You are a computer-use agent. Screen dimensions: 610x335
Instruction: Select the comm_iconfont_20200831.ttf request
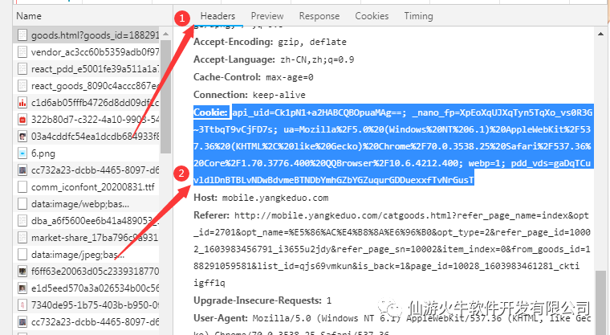(87, 187)
